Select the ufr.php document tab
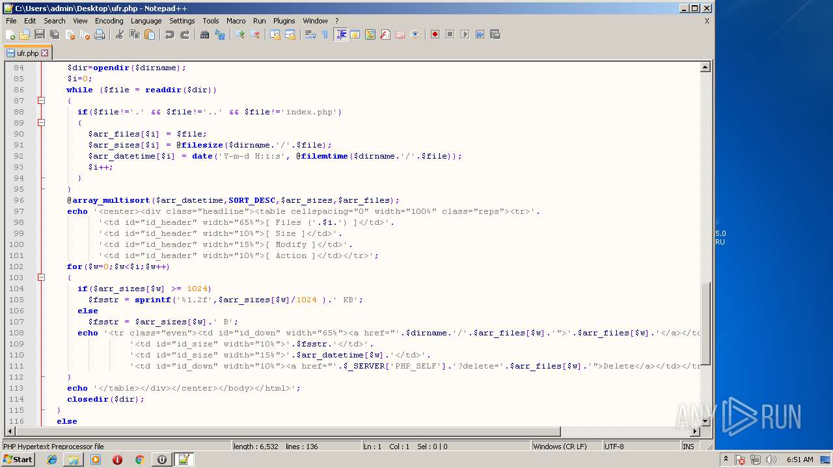This screenshot has width=833, height=468. point(27,53)
